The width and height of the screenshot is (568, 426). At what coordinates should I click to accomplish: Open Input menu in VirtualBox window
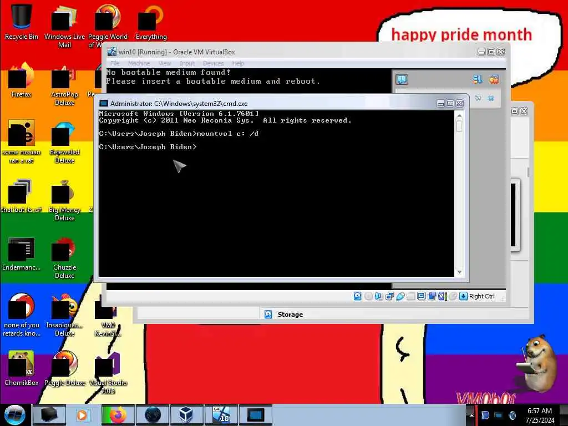[187, 63]
